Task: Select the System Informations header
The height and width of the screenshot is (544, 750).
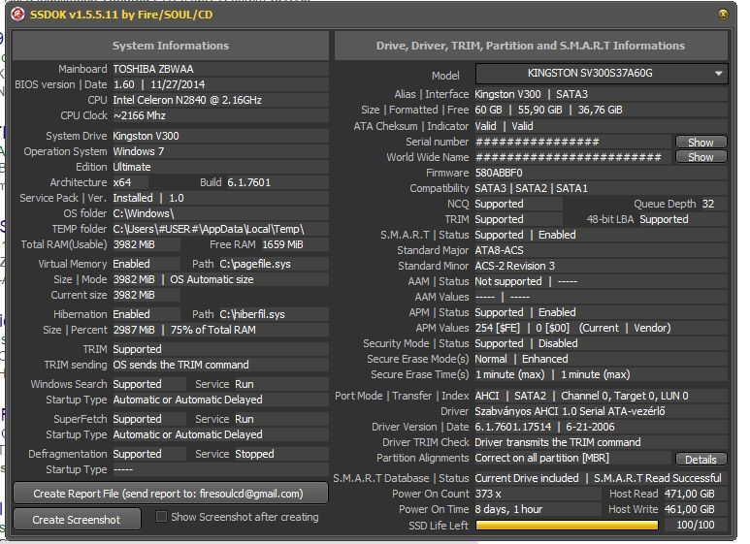Action: pyautogui.click(x=171, y=46)
